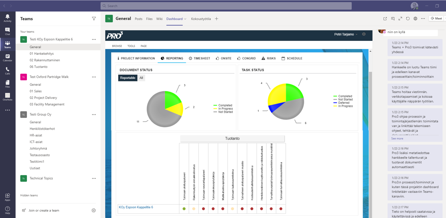Viewport: 446px width, 218px height.
Task: Click Completed legend swatch in Document Status
Action: (216, 105)
